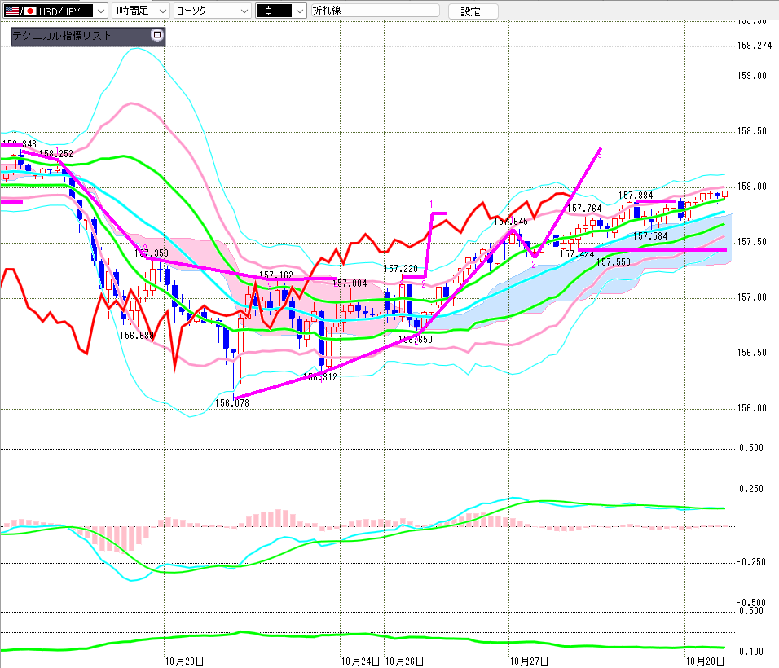Image resolution: width=779 pixels, height=668 pixels.
Task: Click the 159.274 price axis label
Action: 755,46
